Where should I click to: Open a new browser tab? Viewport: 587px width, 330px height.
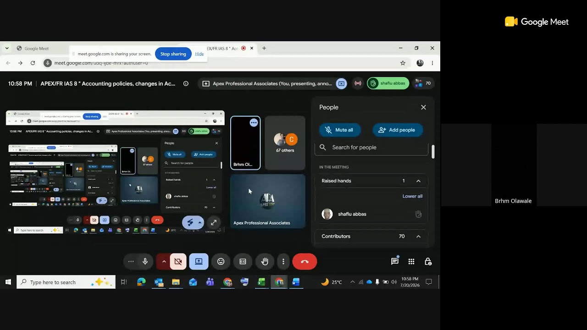pos(264,48)
